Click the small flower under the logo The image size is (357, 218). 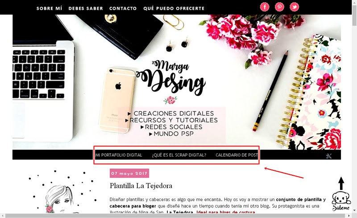pos(170,100)
